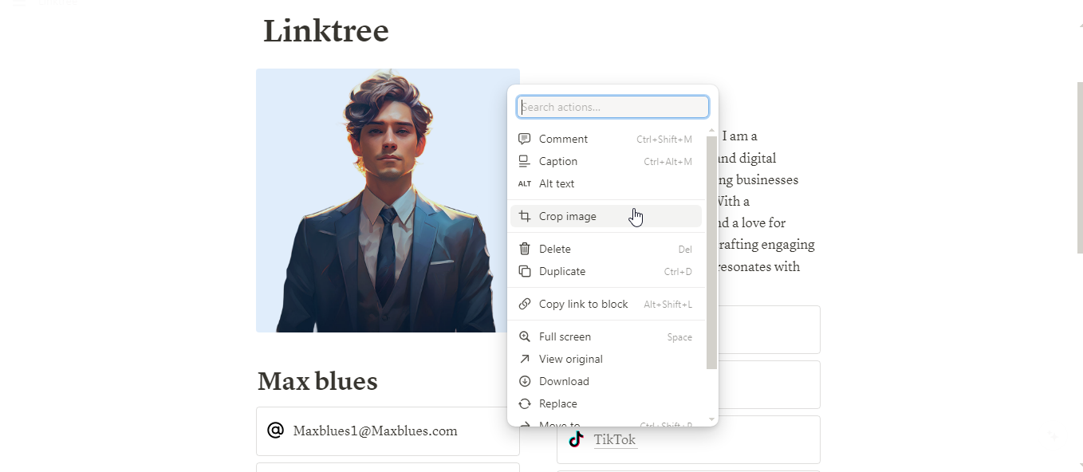Click the Duplicate icon
Viewport: 1083px width, 472px height.
[x=524, y=271]
